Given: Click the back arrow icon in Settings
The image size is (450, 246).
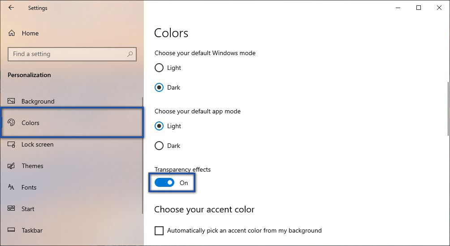Looking at the screenshot, I should click(11, 8).
